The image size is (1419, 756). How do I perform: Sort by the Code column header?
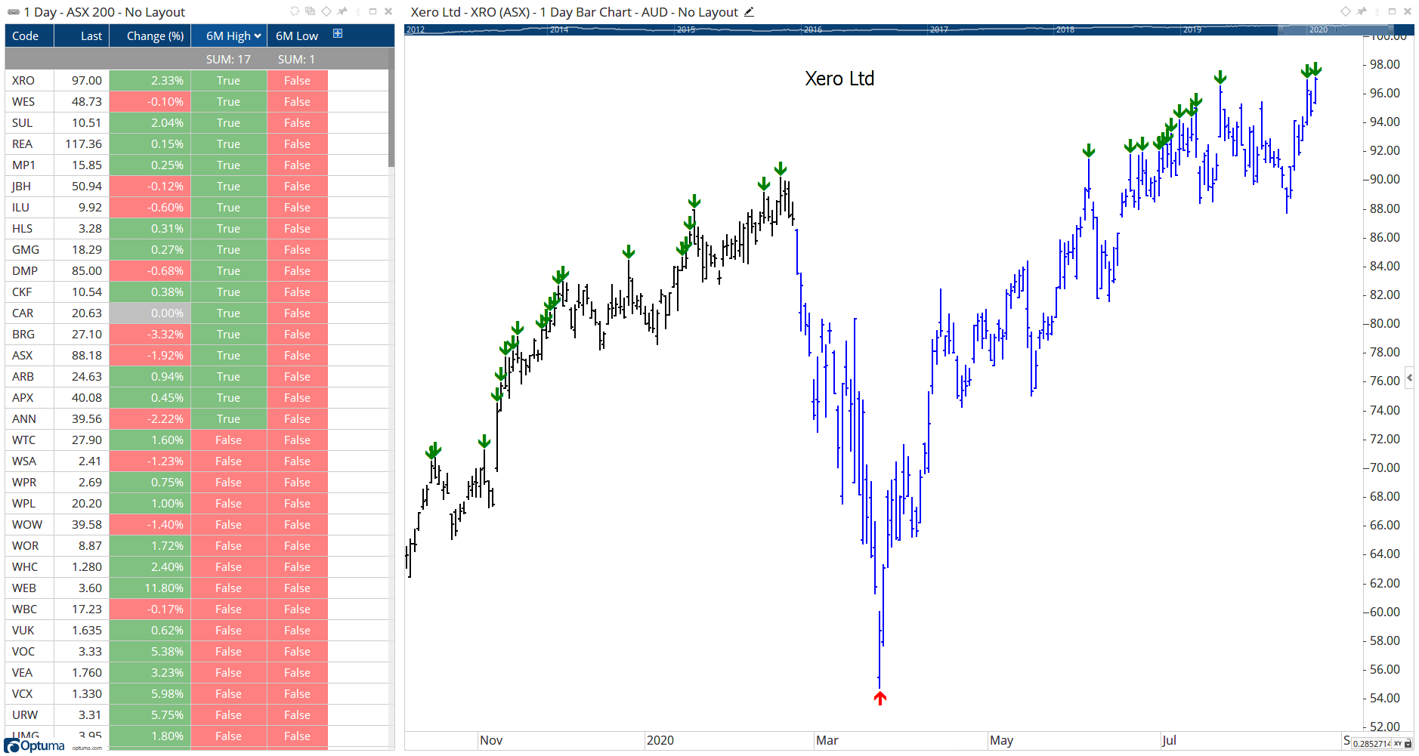[x=29, y=35]
